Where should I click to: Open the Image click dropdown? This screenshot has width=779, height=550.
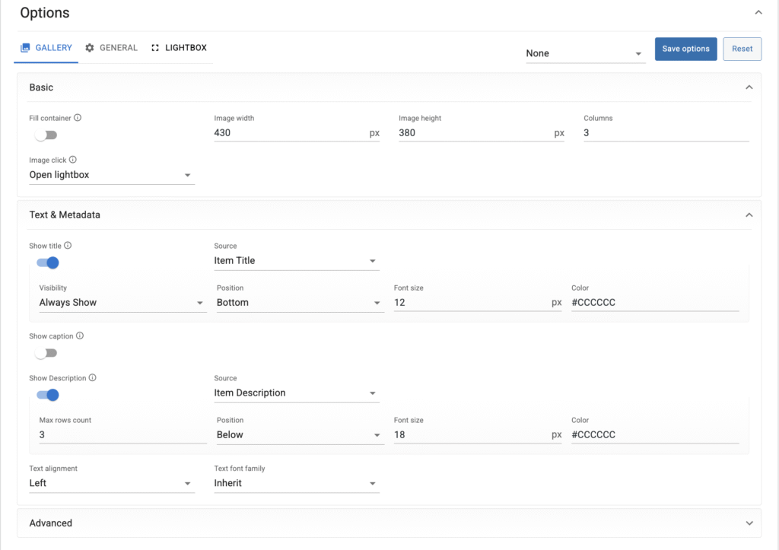(x=110, y=175)
